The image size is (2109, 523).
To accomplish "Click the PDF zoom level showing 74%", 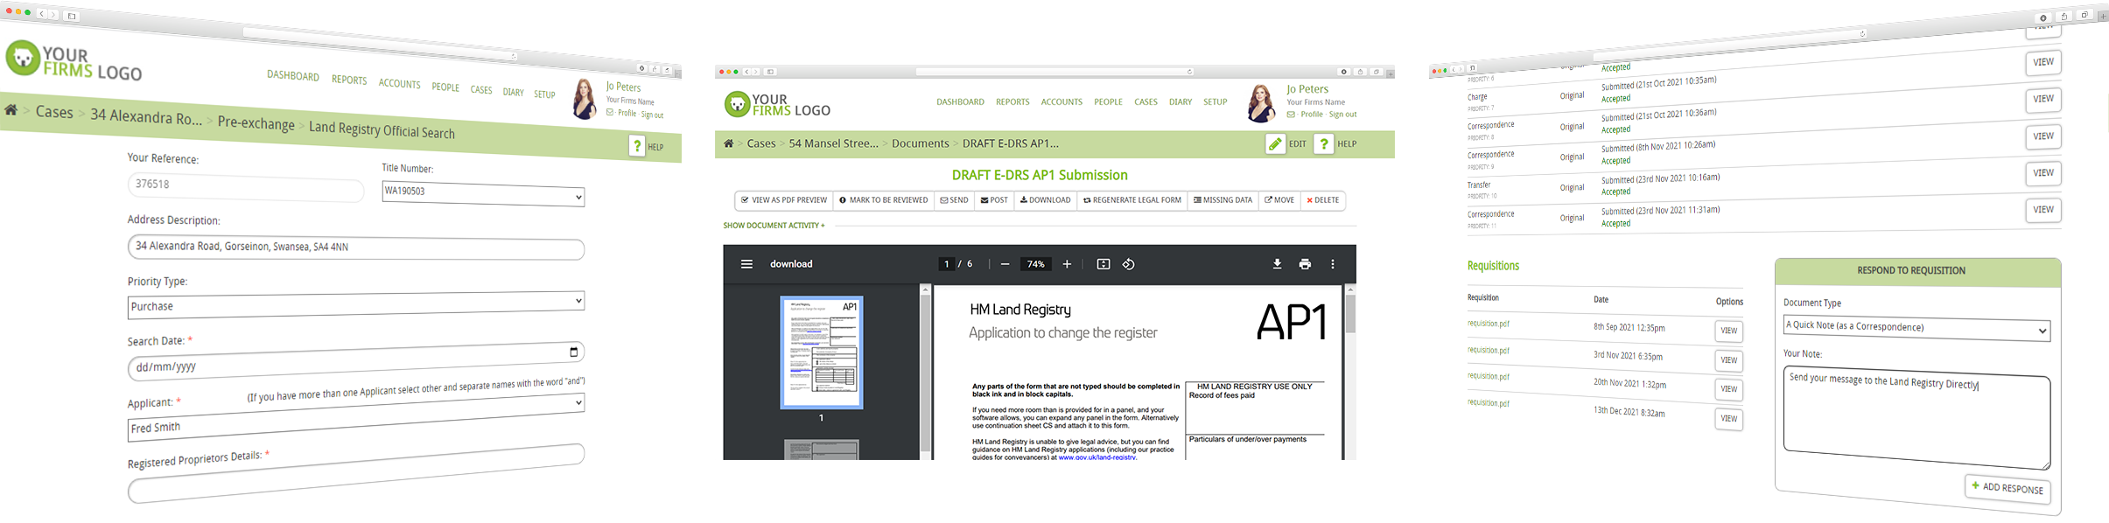I will coord(1036,264).
